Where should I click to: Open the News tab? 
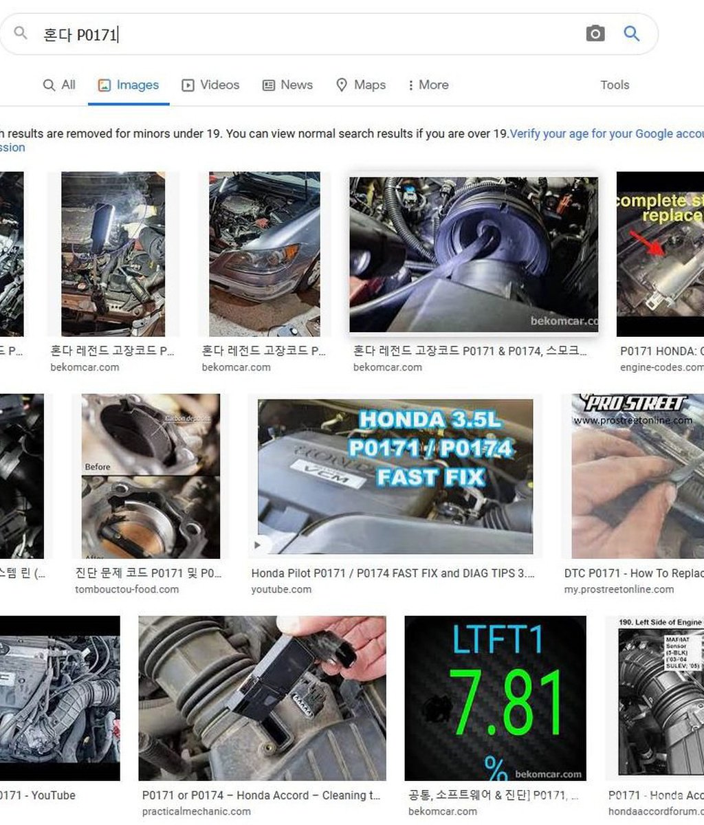(287, 85)
